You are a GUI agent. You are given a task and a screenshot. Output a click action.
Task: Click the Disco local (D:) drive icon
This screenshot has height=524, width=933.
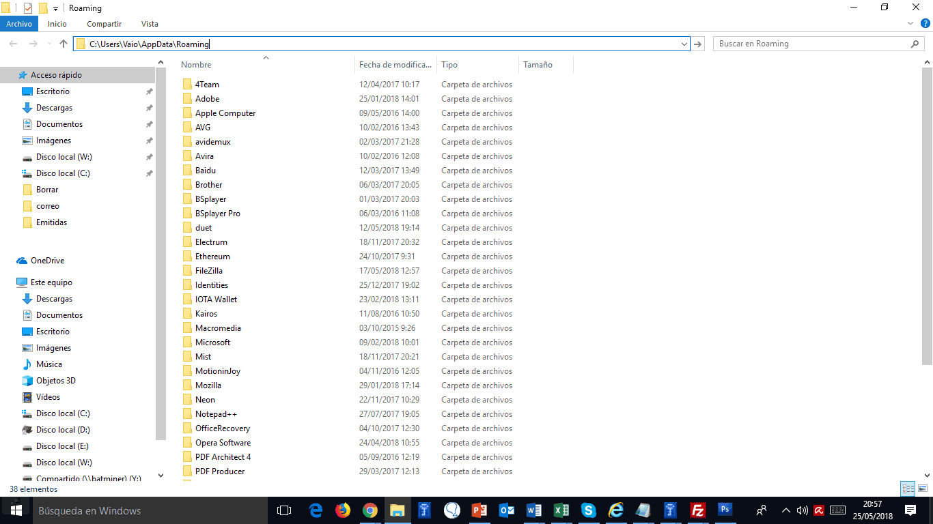tap(27, 430)
